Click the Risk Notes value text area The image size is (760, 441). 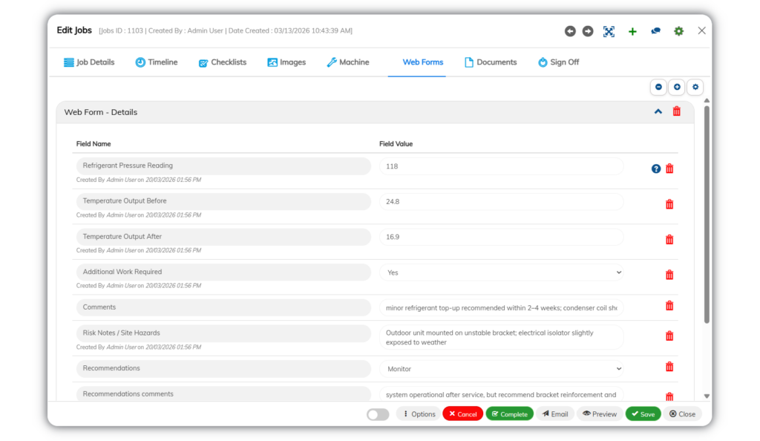coord(501,337)
